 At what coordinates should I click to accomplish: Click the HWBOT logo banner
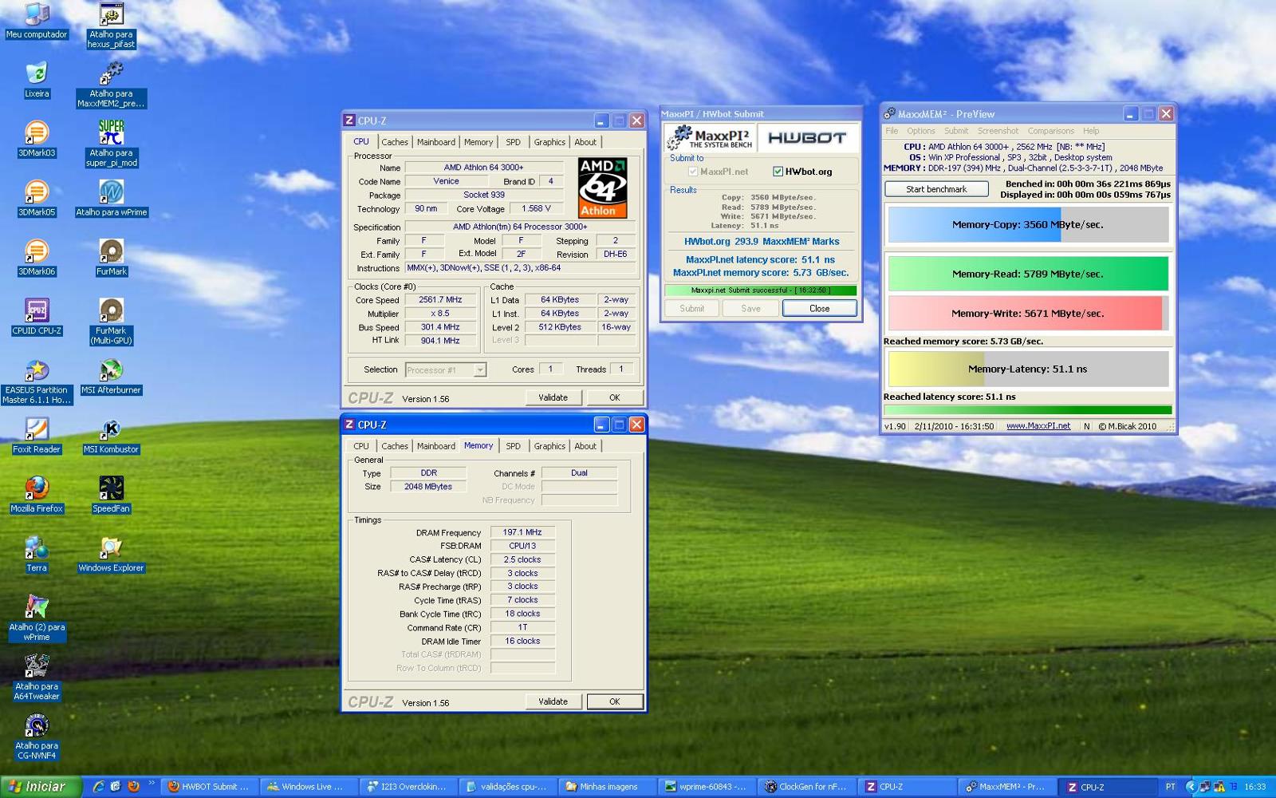click(x=807, y=137)
